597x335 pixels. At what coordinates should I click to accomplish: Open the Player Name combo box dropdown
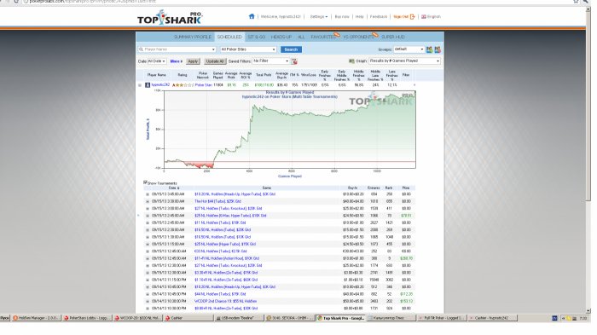click(213, 49)
